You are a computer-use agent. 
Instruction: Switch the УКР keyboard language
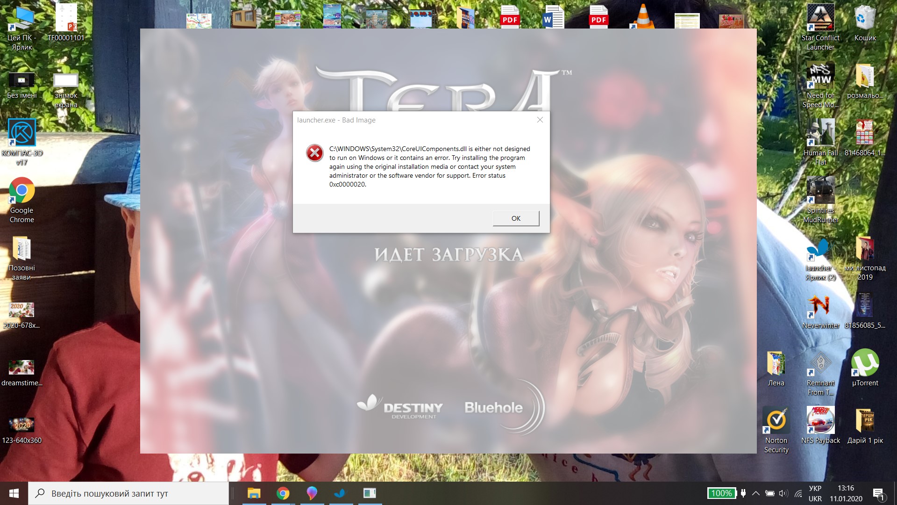point(815,493)
